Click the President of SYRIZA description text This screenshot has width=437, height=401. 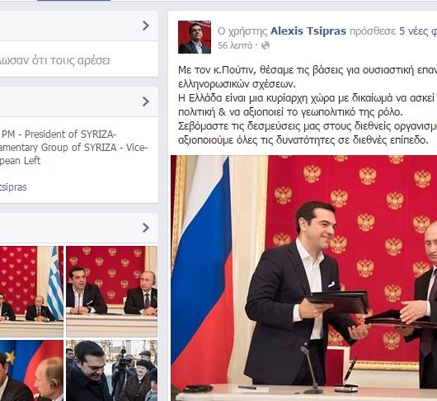tap(58, 134)
